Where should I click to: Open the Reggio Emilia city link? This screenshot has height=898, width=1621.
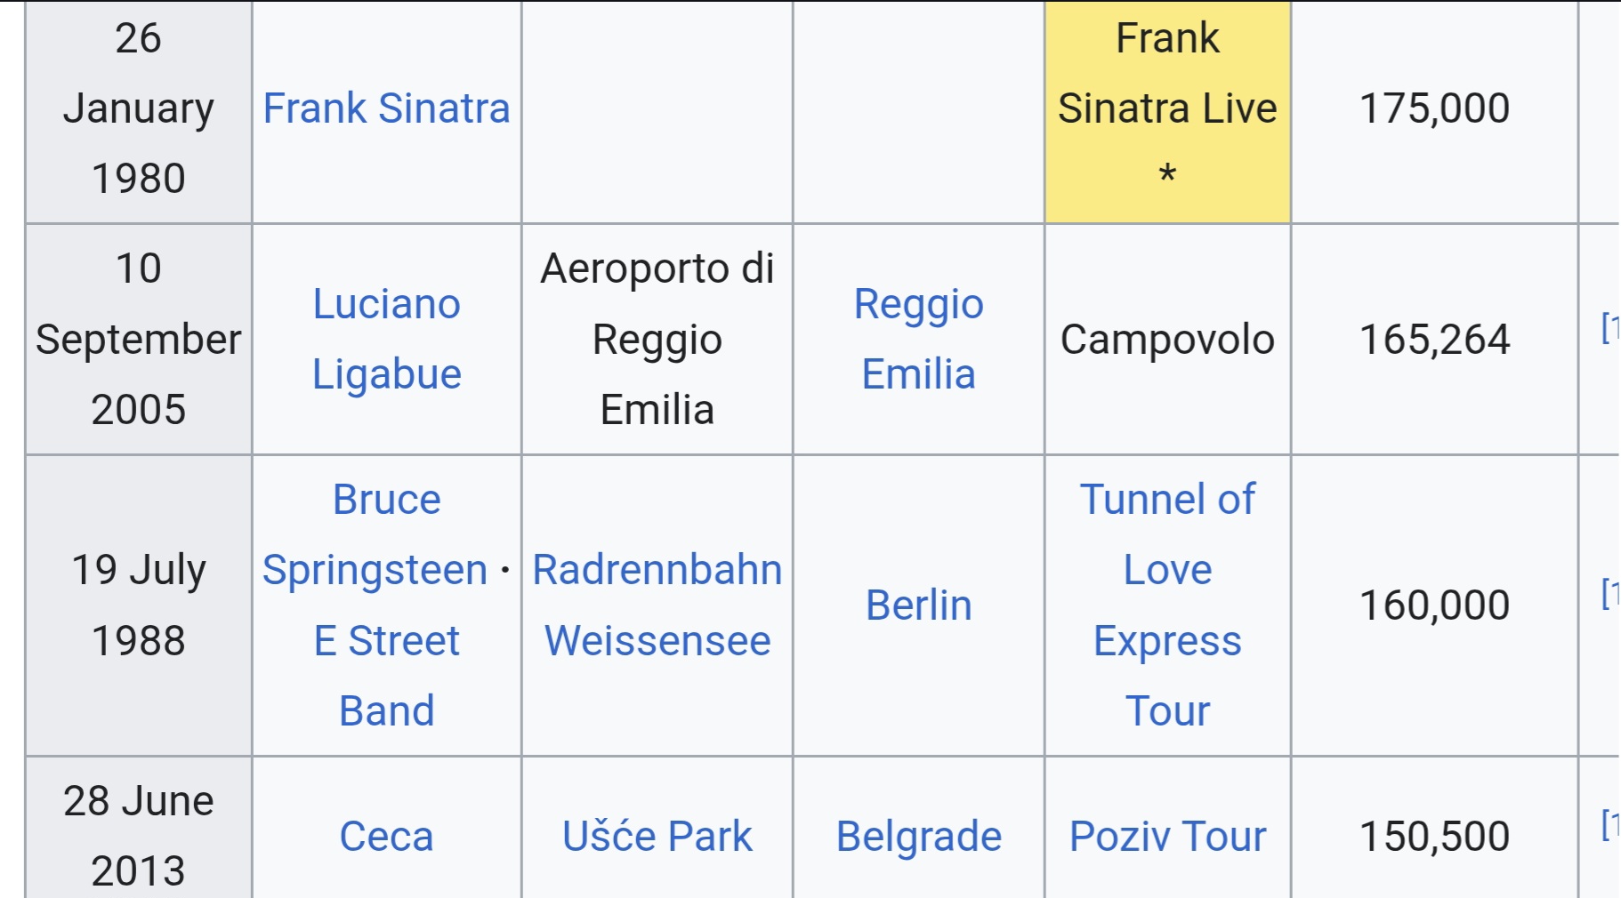918,339
